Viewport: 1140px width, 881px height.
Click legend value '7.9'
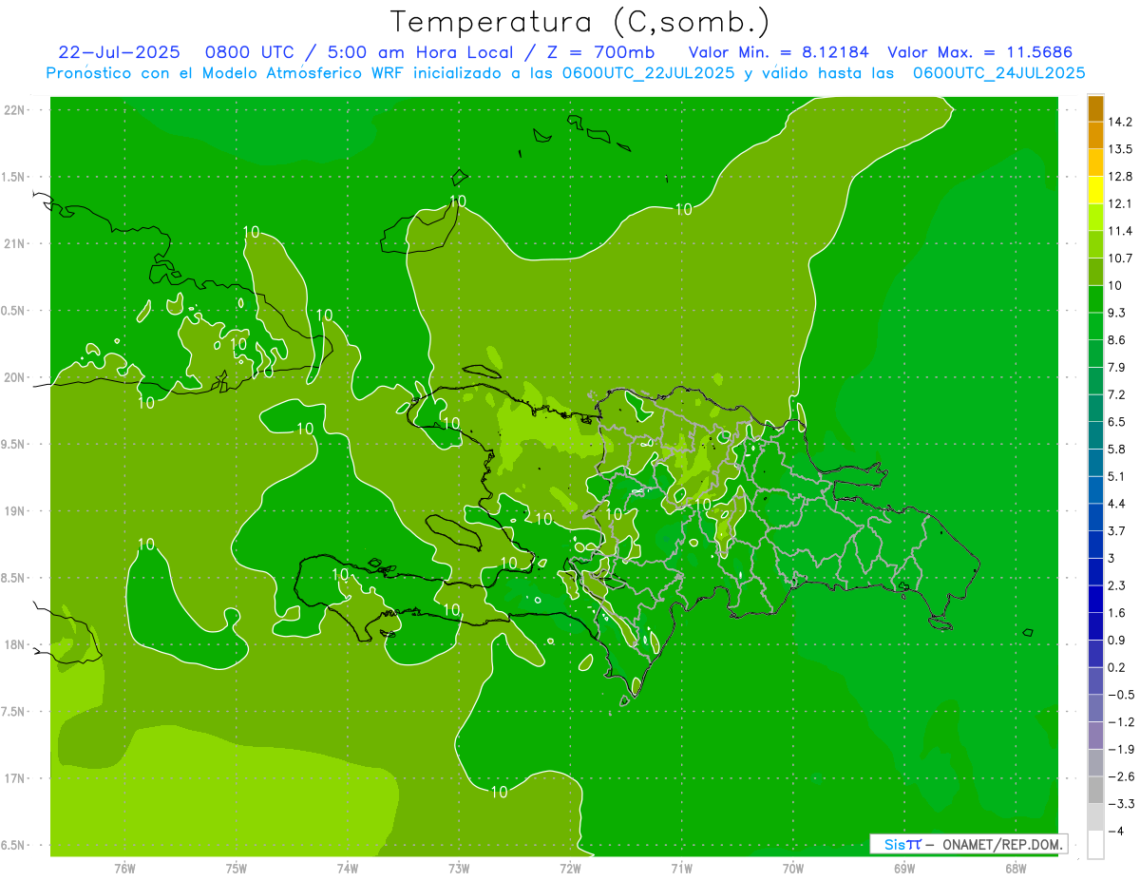tap(1117, 368)
